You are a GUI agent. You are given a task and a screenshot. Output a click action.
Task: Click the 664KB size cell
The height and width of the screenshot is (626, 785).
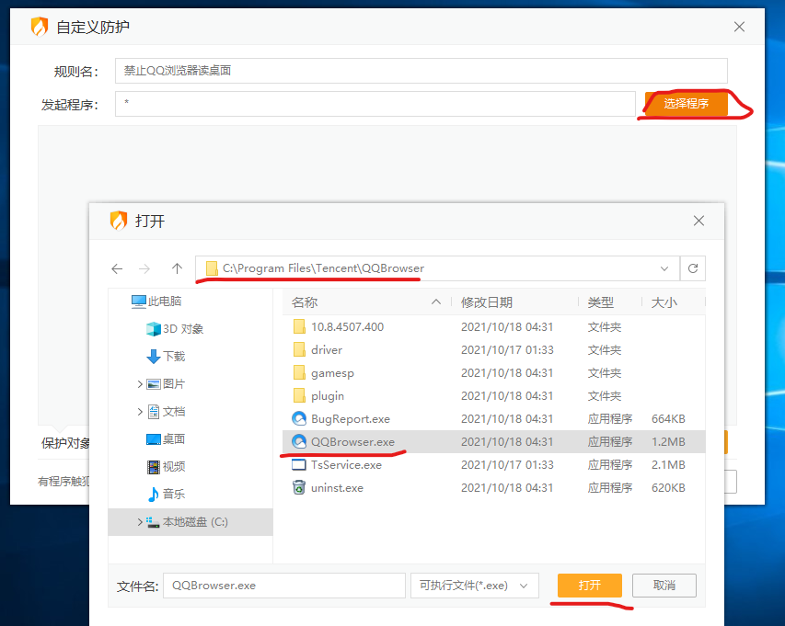[668, 419]
